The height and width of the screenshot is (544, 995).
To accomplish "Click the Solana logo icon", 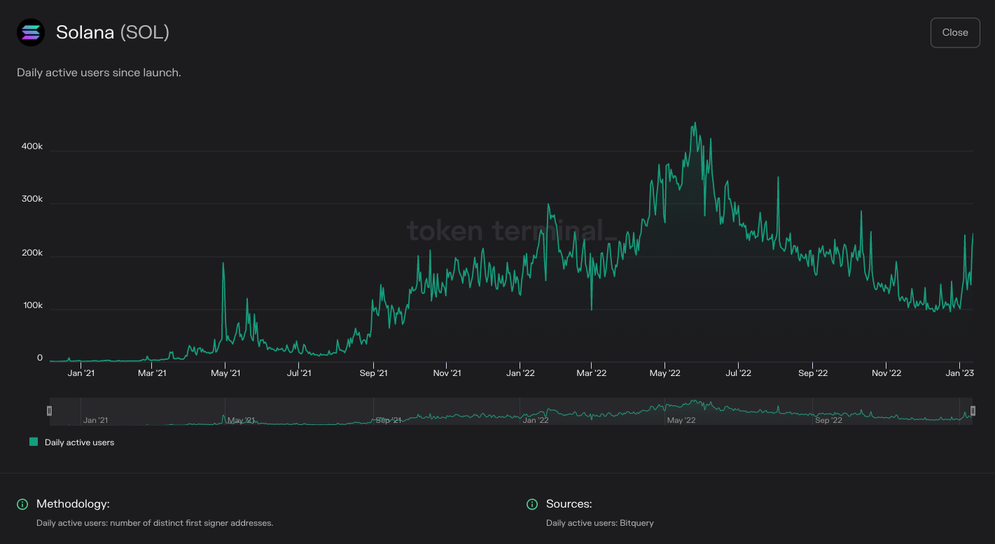I will click(x=30, y=32).
